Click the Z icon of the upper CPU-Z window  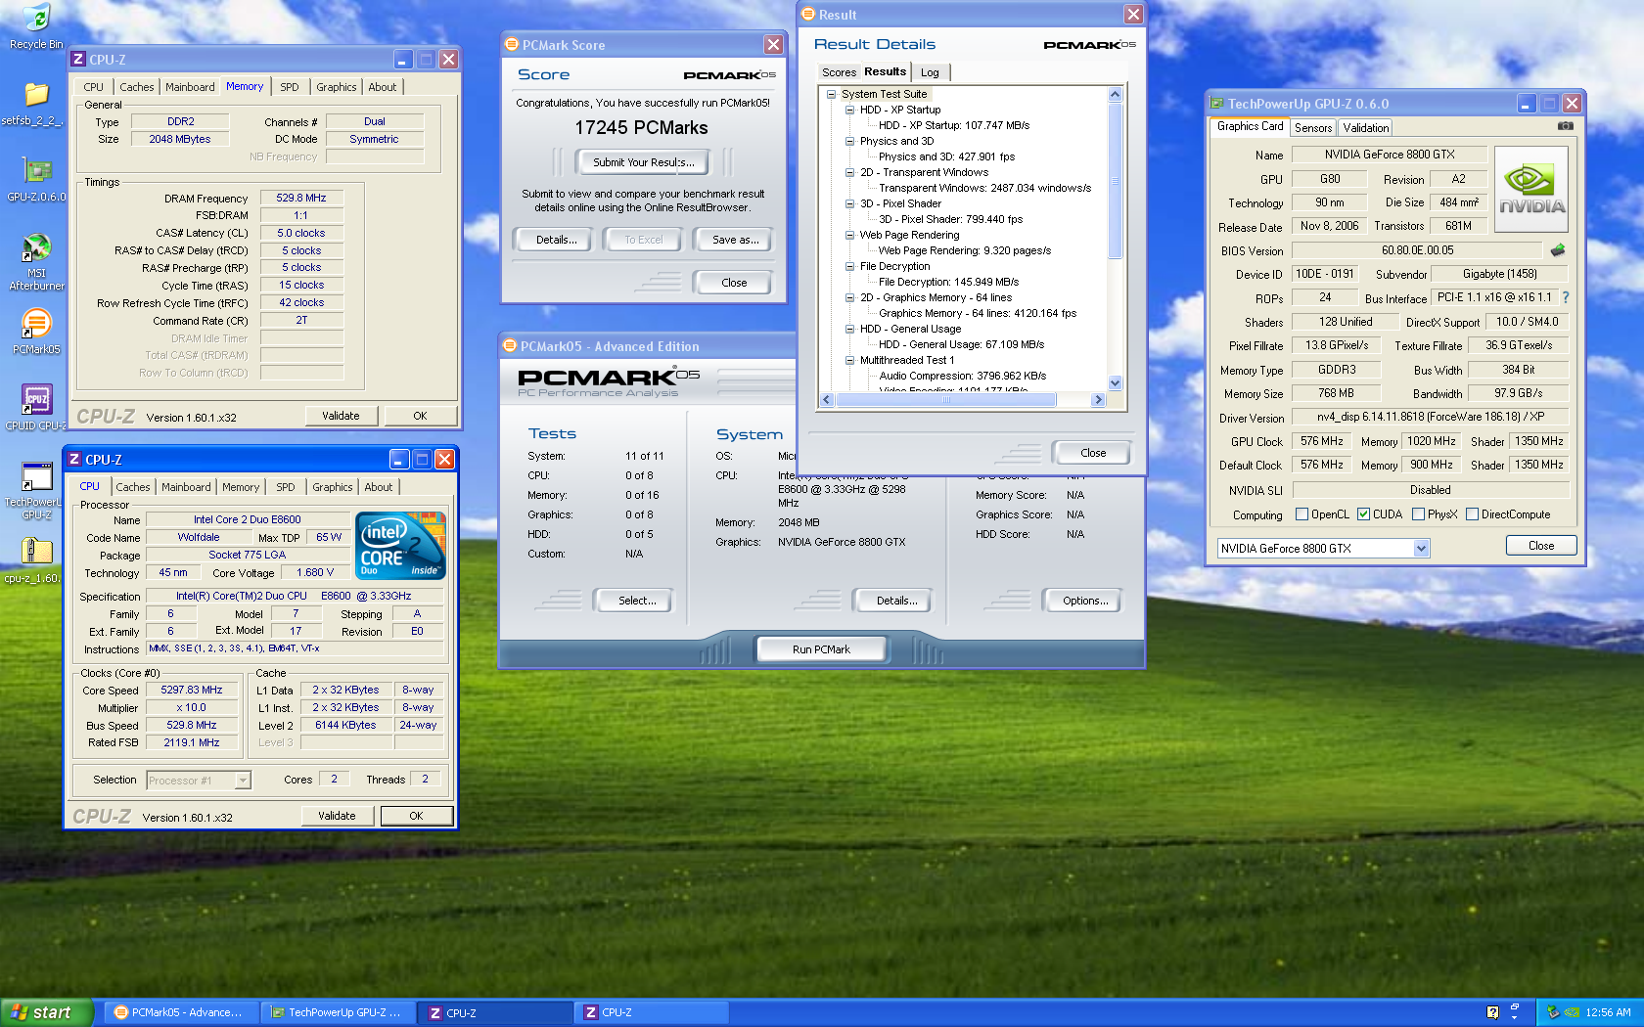pos(78,59)
